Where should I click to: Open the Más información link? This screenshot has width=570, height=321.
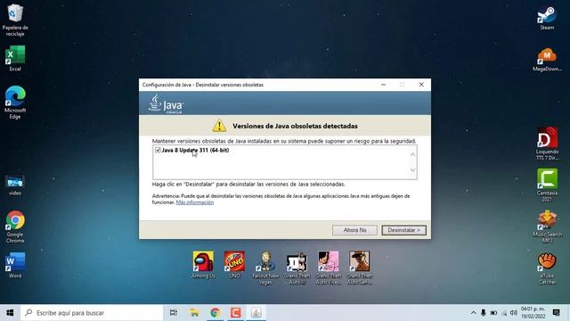(x=195, y=202)
